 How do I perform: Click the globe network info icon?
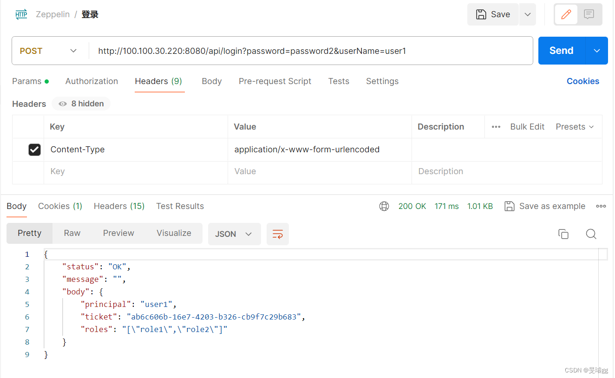(x=384, y=206)
